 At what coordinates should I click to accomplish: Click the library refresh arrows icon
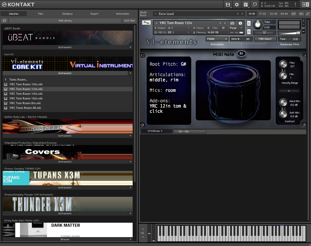pos(4,21)
